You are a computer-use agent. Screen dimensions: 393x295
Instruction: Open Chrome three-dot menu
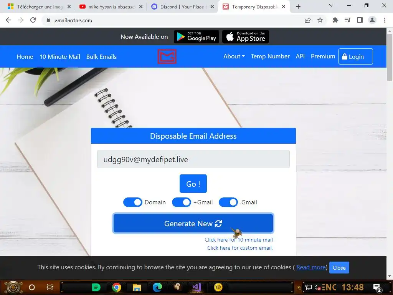[x=385, y=20]
